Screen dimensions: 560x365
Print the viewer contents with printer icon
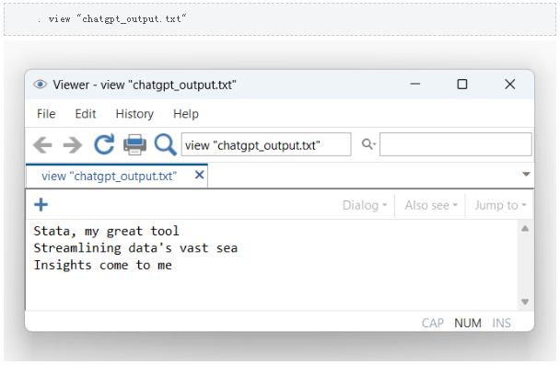[134, 144]
